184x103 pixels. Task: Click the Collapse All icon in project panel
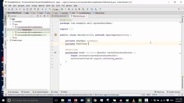(x=41, y=16)
